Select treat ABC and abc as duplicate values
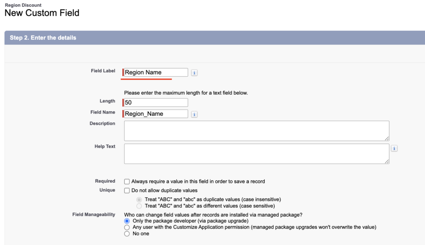 (139, 199)
